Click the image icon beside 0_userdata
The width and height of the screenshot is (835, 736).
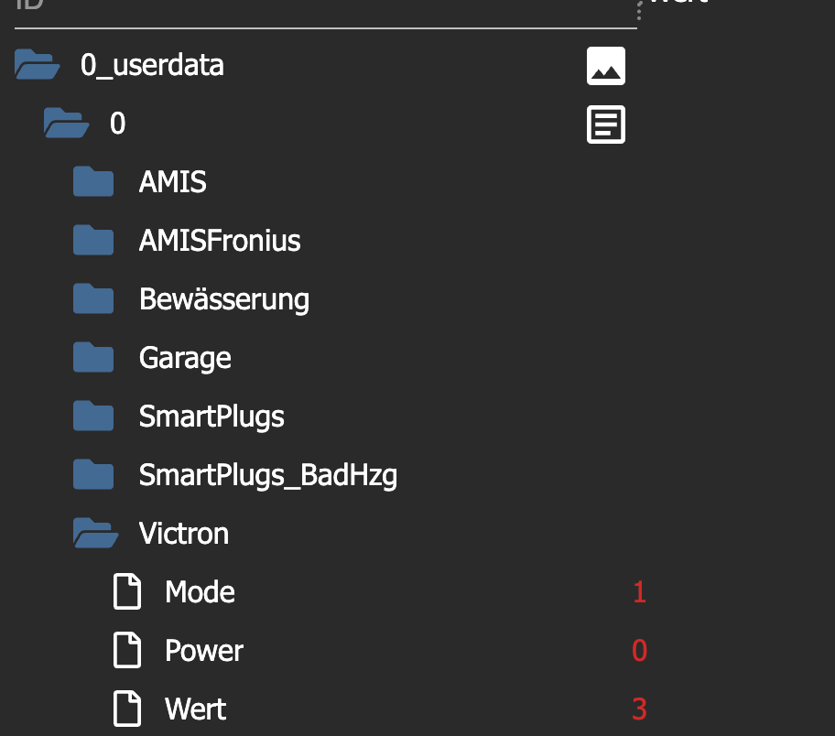(x=606, y=66)
